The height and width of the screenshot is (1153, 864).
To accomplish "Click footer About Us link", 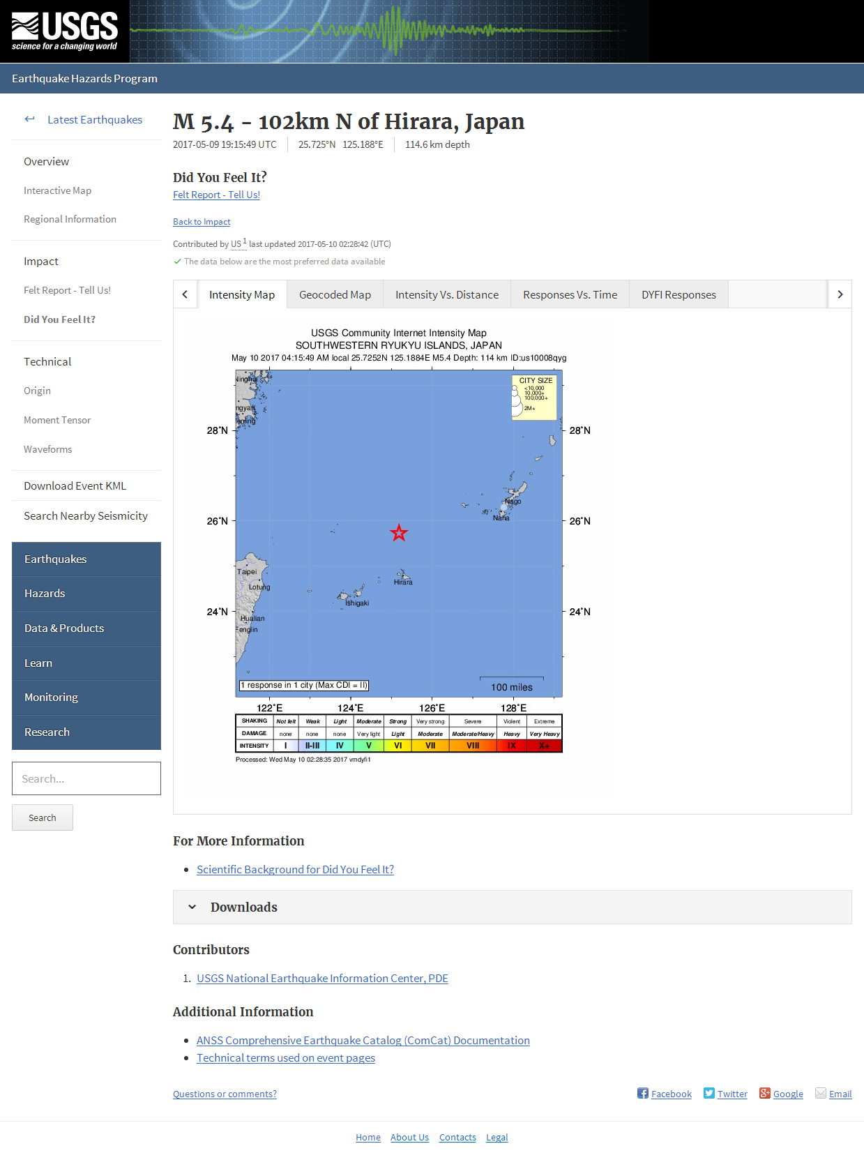I will [x=409, y=1137].
